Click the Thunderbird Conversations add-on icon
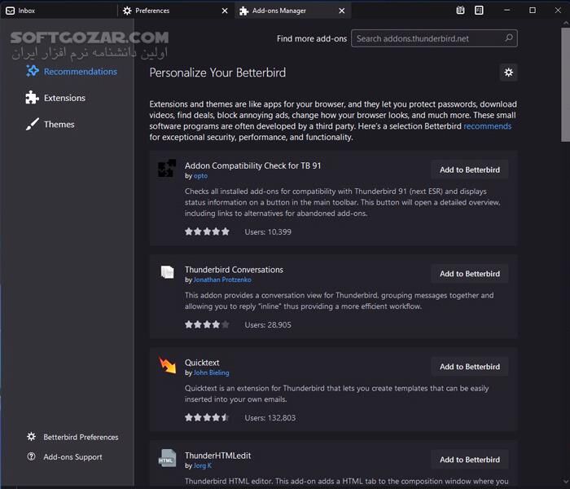Screen dimensions: 570x489 pyautogui.click(x=167, y=272)
